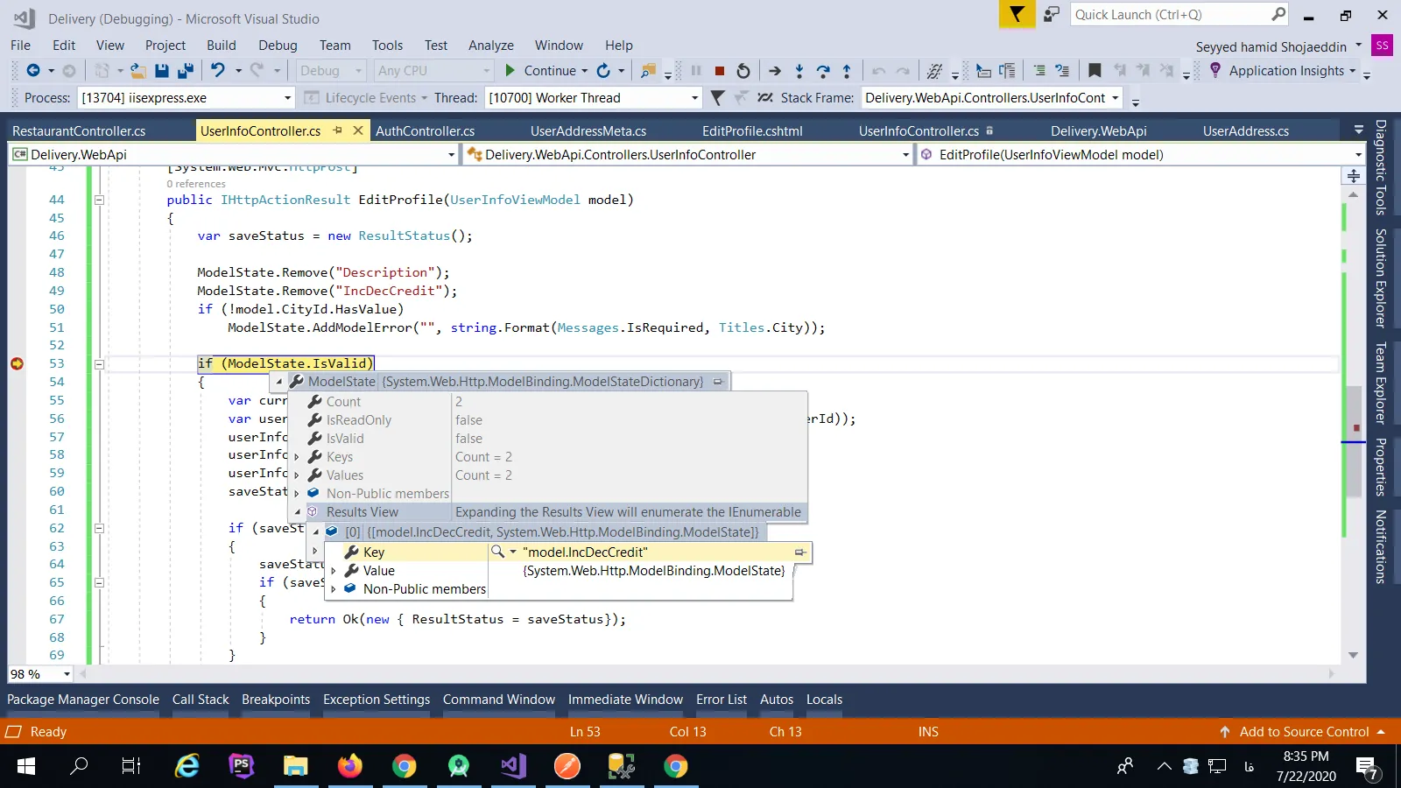Toggle pin on UserInfoController.cs tab
The height and width of the screenshot is (788, 1401).
point(338,130)
